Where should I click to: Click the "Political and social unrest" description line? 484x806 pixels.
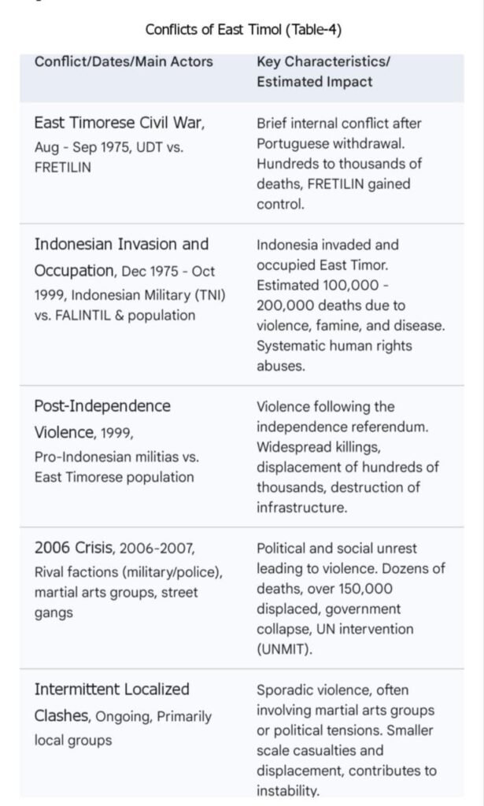point(337,549)
